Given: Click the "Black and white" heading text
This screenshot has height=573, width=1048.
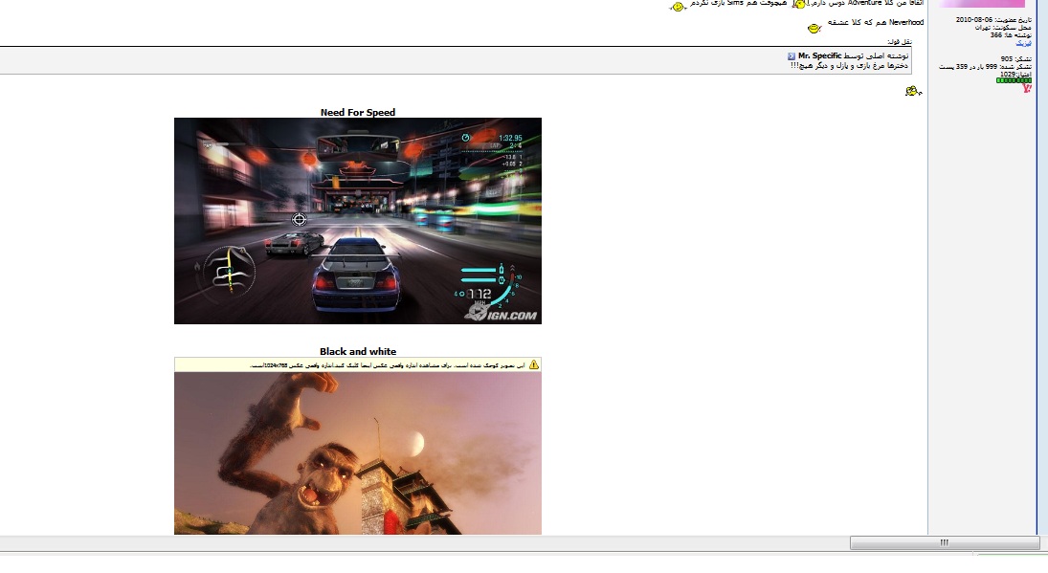Looking at the screenshot, I should 357,351.
